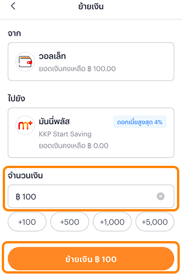
Task: Go back using the top-left arrow
Action: (x=13, y=6)
